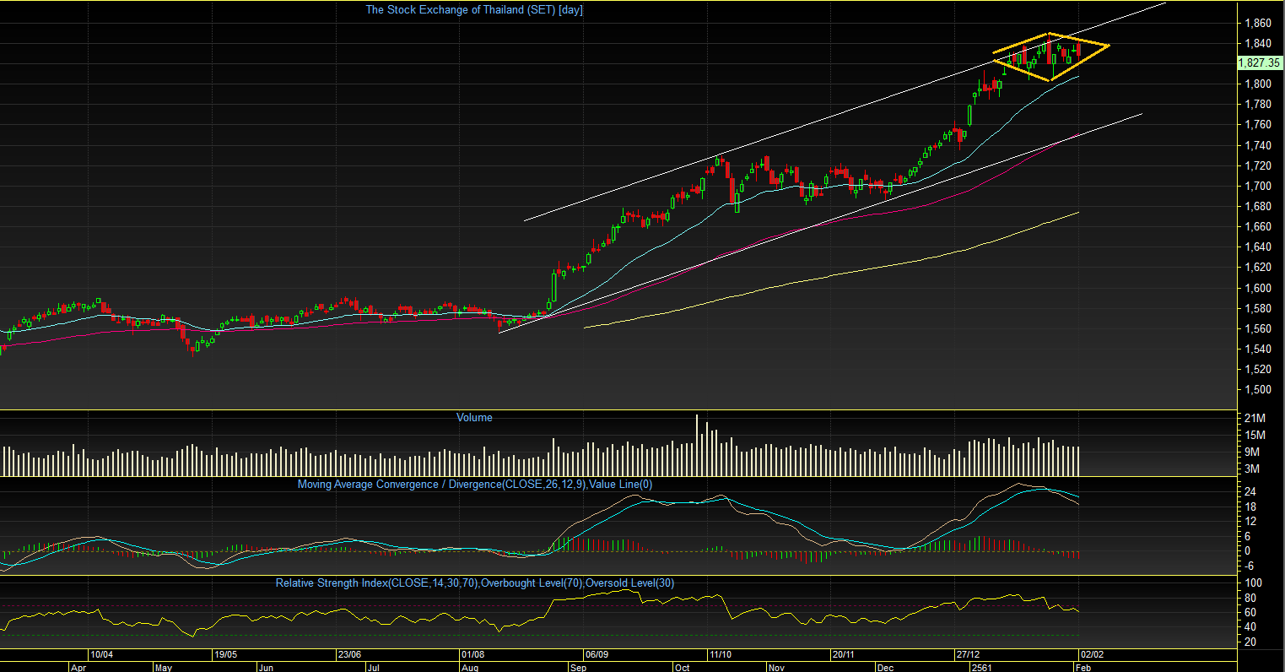The image size is (1285, 672).
Task: Click the "1,780" price axis label
Action: (1259, 104)
